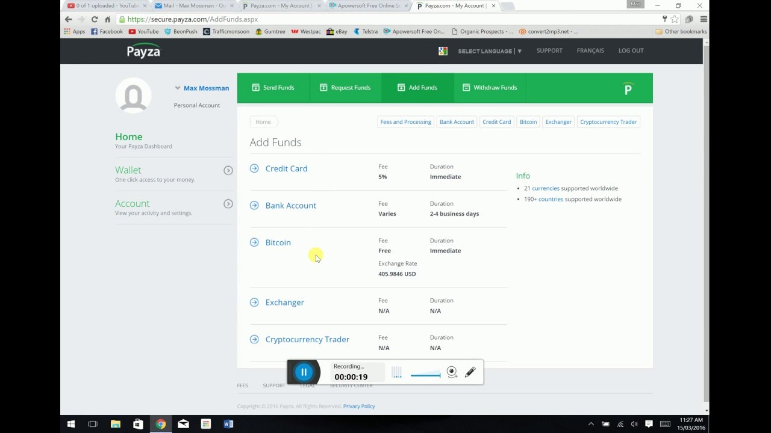This screenshot has height=433, width=771.
Task: Open the Apps bookmarks shortcut
Action: (74, 31)
